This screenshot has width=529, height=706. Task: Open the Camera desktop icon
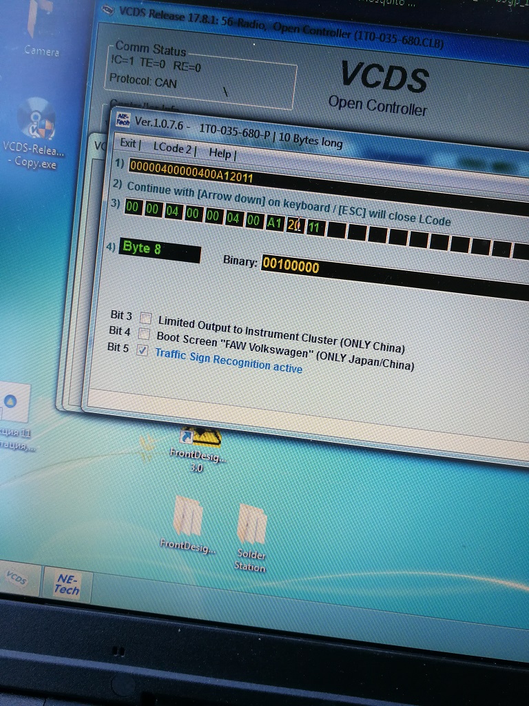pos(41,24)
